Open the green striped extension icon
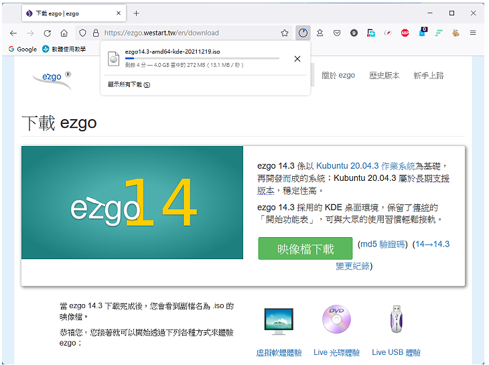489x365 pixels. click(439, 33)
